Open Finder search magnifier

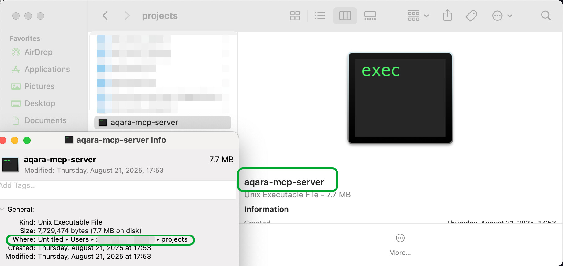tap(546, 16)
